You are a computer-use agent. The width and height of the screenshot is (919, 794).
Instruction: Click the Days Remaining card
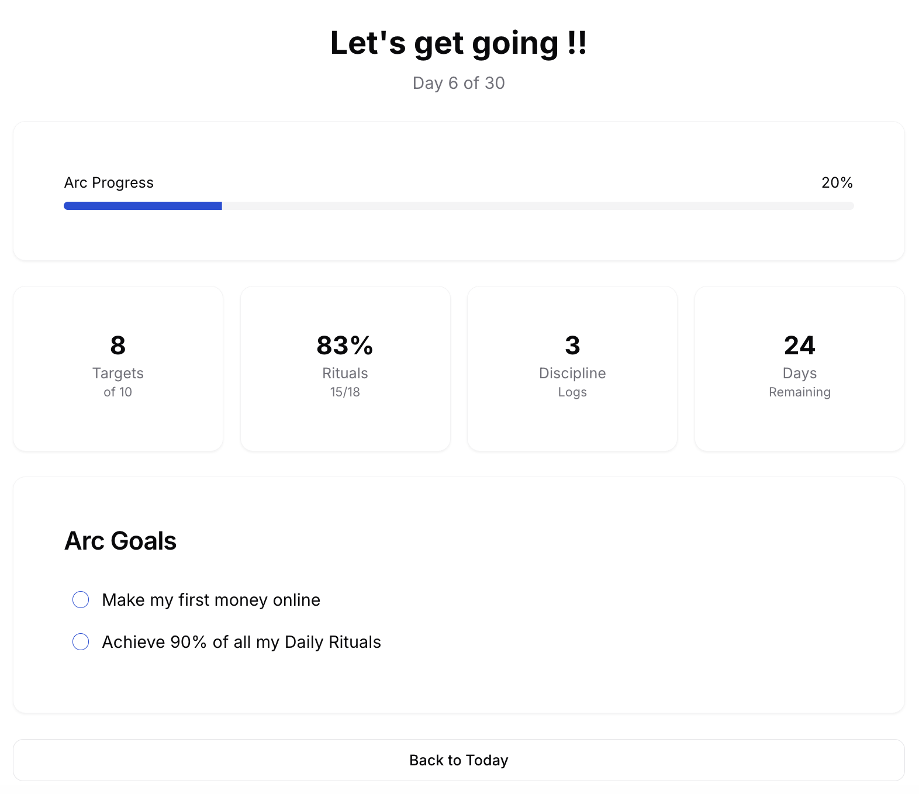coord(799,368)
